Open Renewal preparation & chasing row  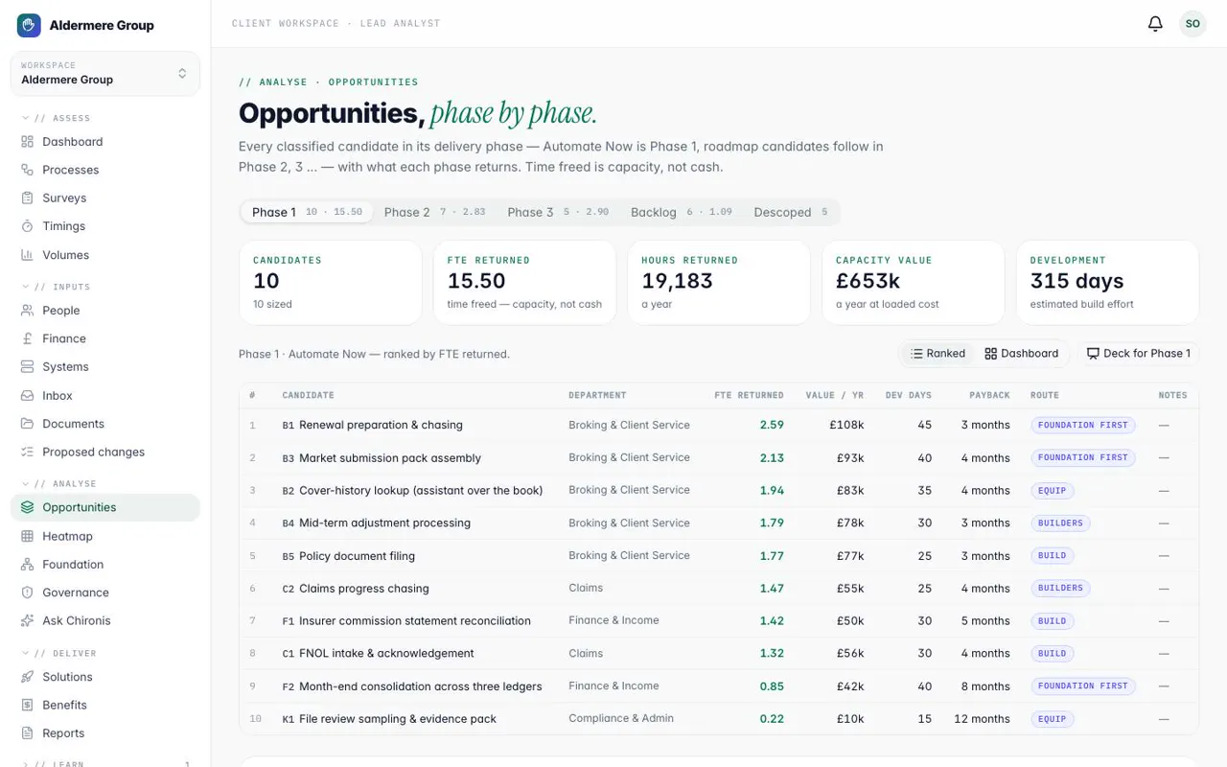719,425
